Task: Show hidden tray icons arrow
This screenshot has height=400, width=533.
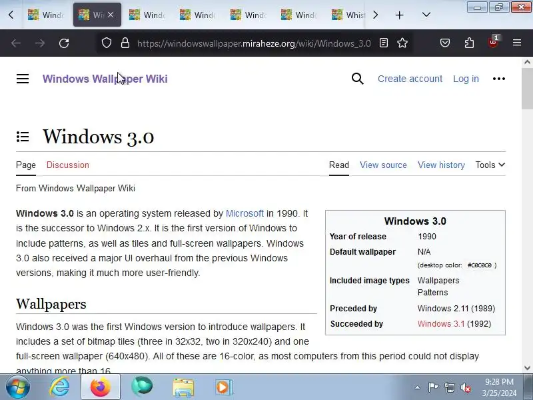Action: [417, 387]
